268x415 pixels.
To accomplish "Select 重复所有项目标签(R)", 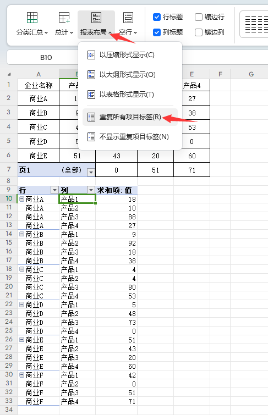I will (x=130, y=117).
